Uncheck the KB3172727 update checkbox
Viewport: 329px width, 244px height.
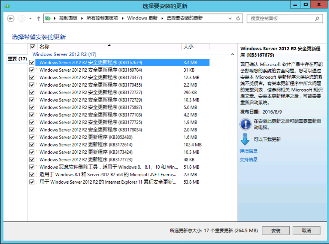click(x=32, y=92)
